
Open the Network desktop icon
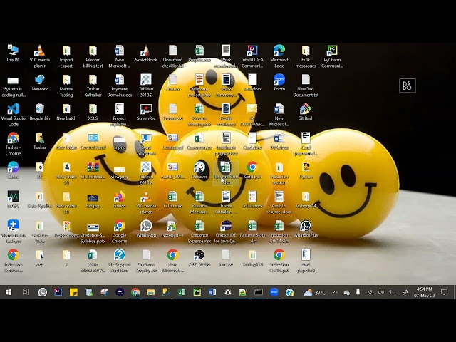pos(40,83)
